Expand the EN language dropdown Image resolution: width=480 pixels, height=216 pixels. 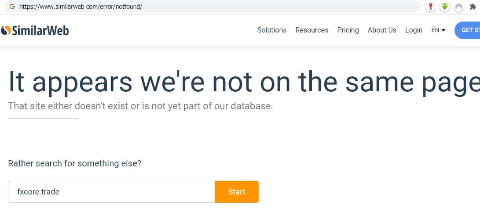pyautogui.click(x=438, y=30)
